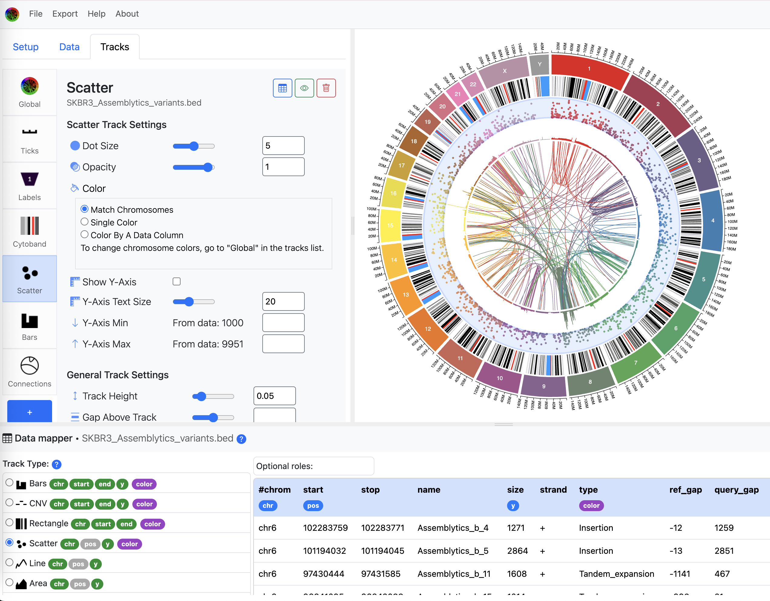Switch to the Data tab

[x=69, y=47]
